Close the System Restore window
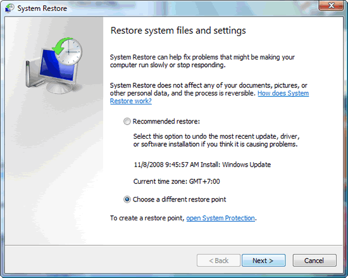348x278 pixels. (x=331, y=5)
